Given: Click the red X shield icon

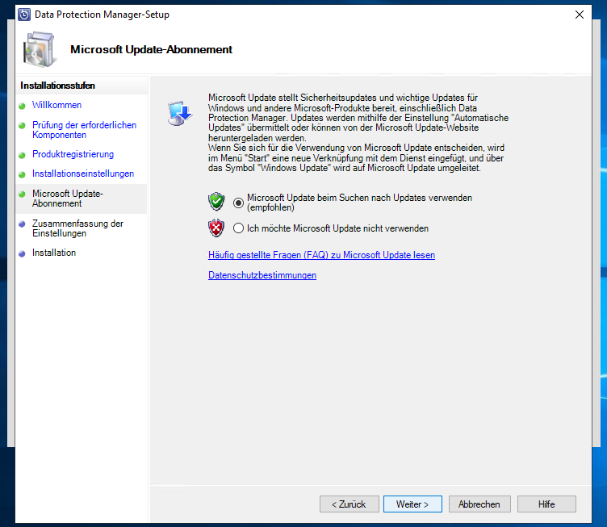Looking at the screenshot, I should (x=216, y=228).
